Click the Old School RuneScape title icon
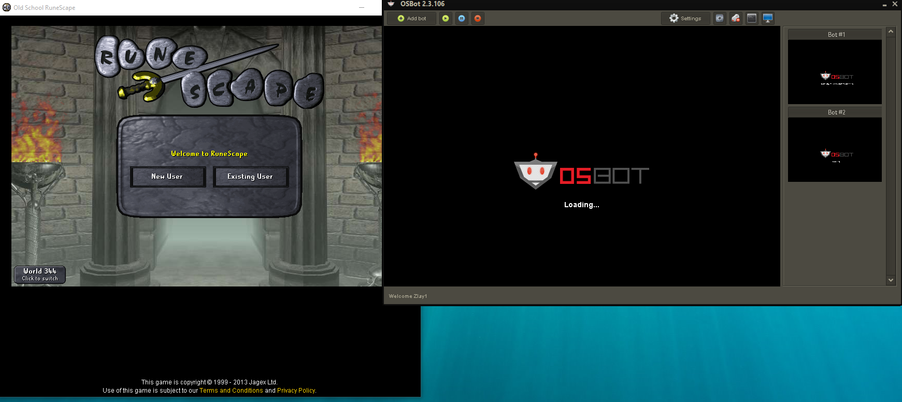Image resolution: width=902 pixels, height=402 pixels. point(7,8)
